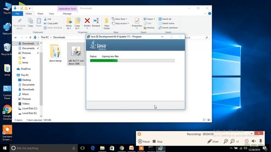
Task: Open Explorer help icon
Action: coord(210,14)
